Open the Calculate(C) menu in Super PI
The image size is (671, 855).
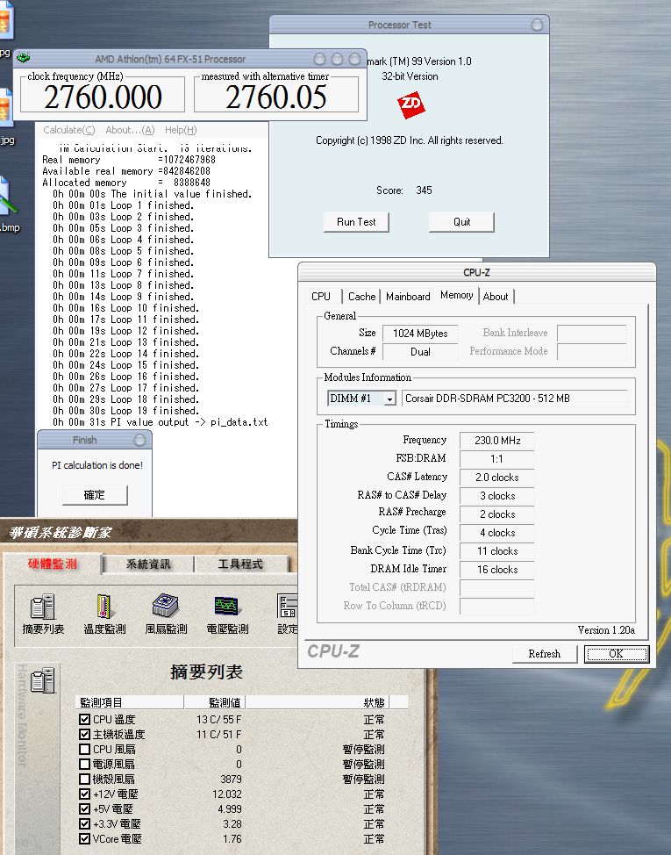coord(69,130)
